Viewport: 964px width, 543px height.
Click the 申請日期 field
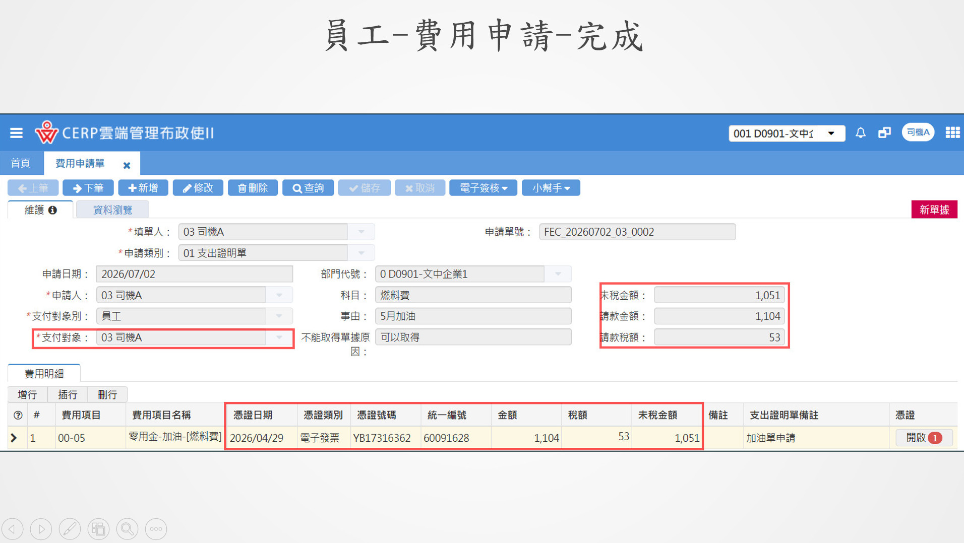(x=194, y=274)
